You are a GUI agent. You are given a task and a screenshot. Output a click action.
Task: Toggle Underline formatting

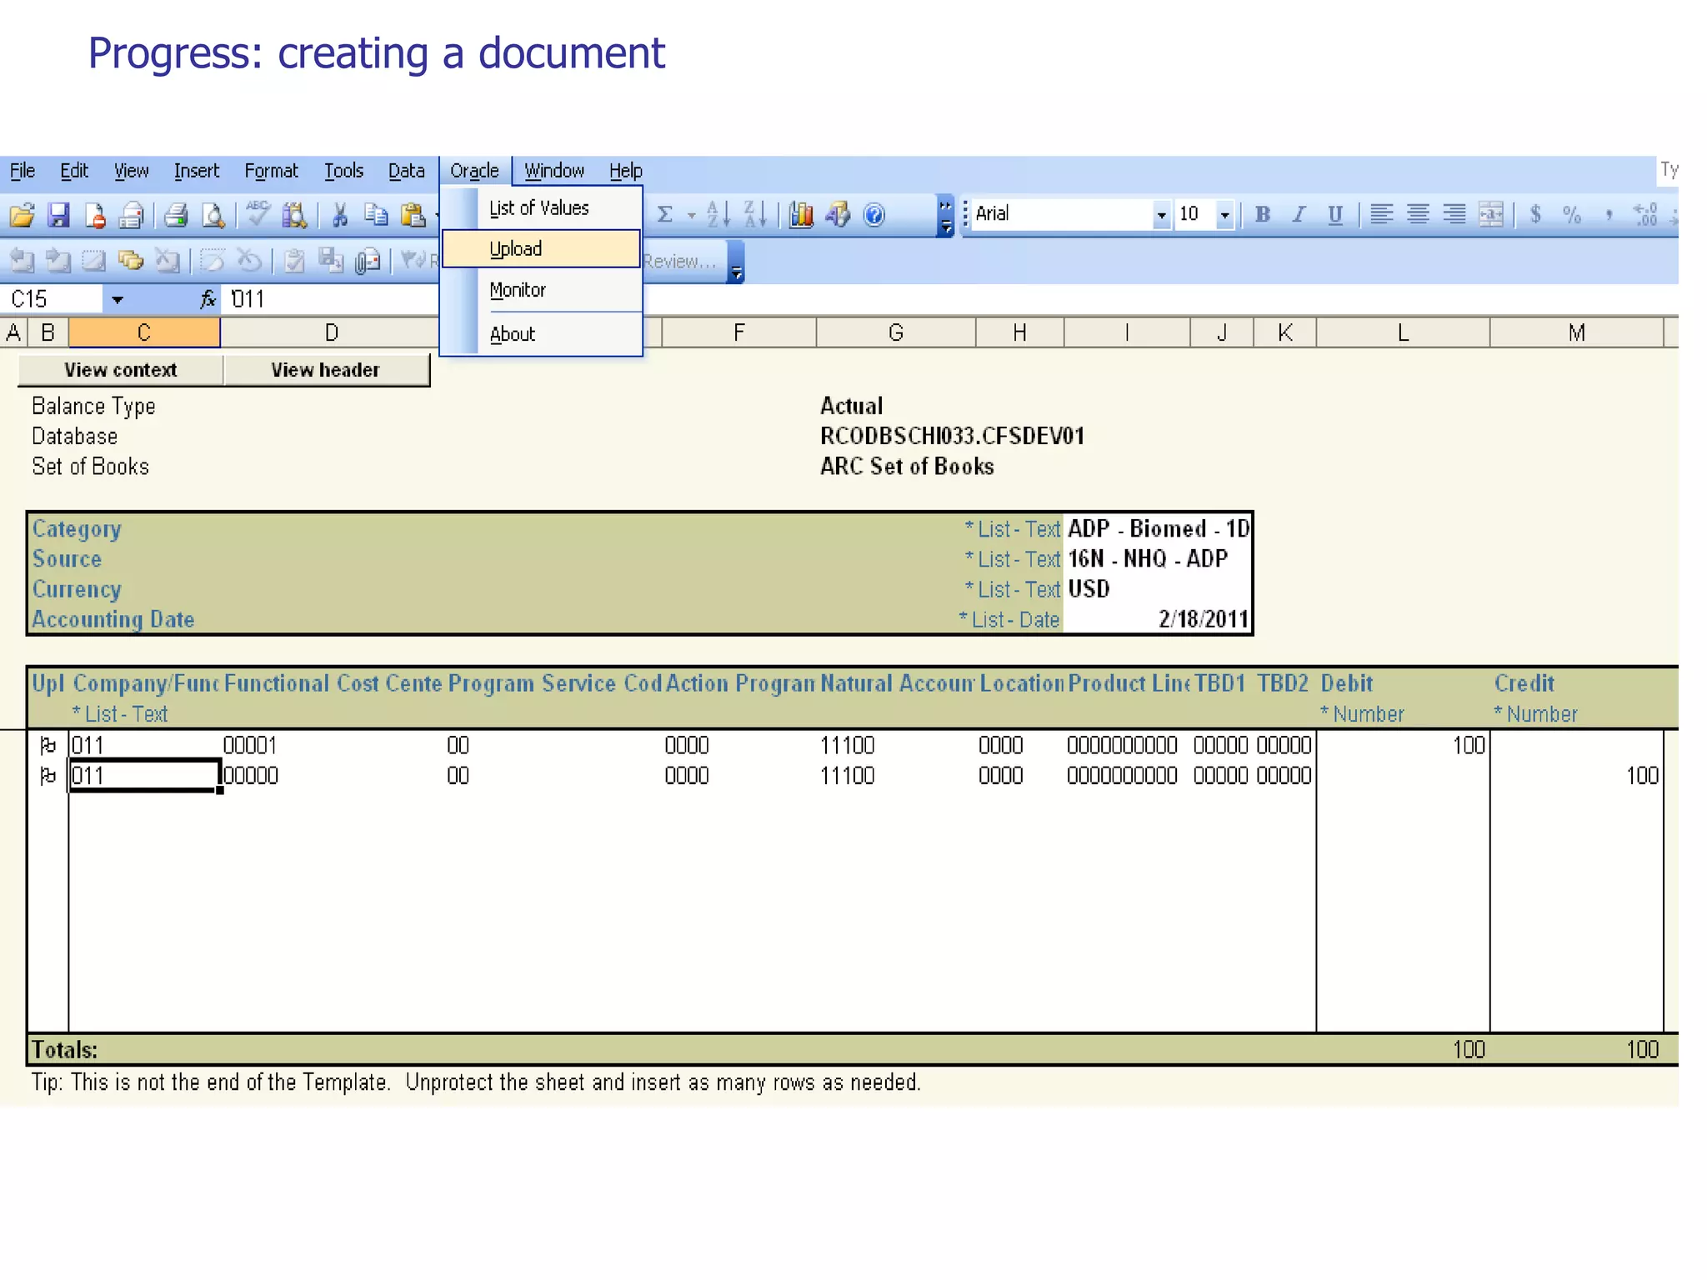1335,214
